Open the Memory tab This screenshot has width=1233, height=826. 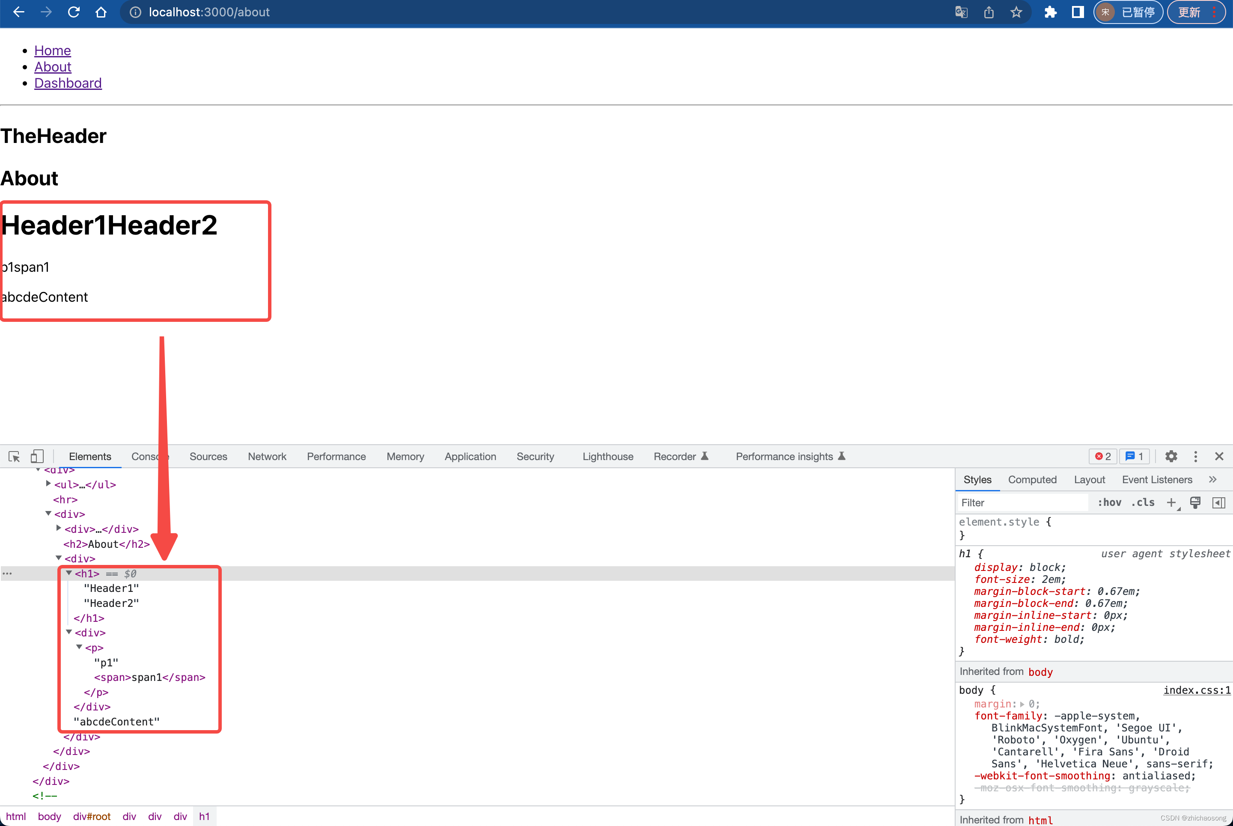pos(405,456)
